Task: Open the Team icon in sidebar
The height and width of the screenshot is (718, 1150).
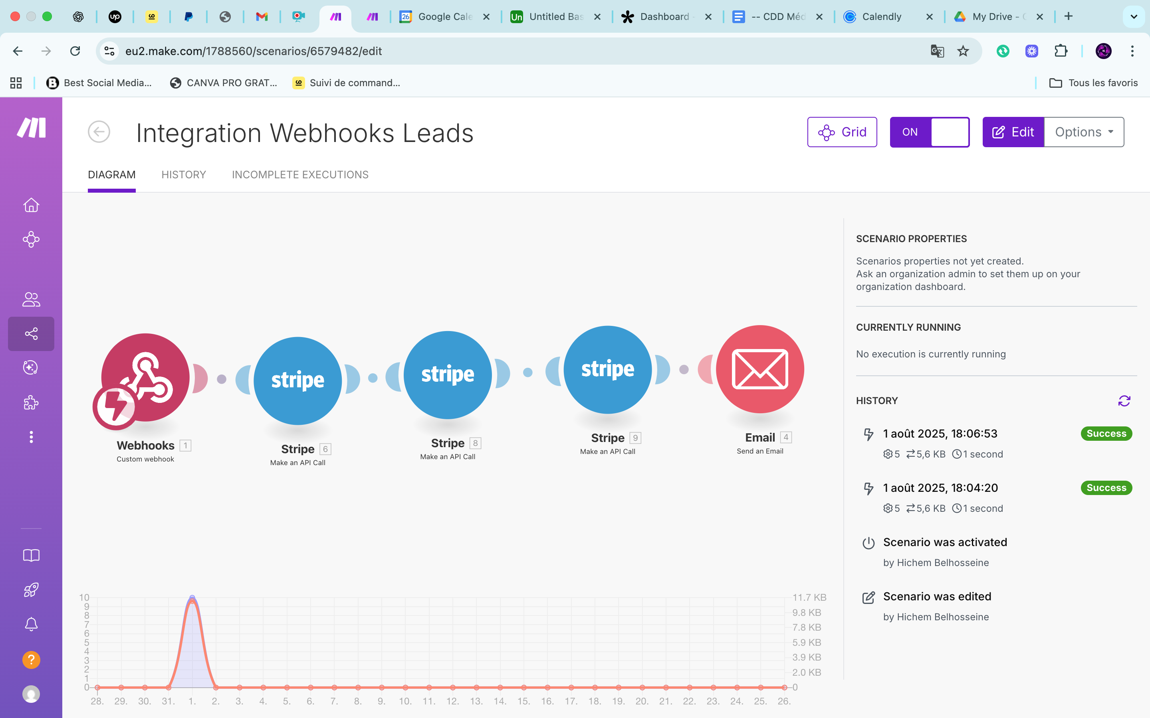Action: (x=31, y=299)
